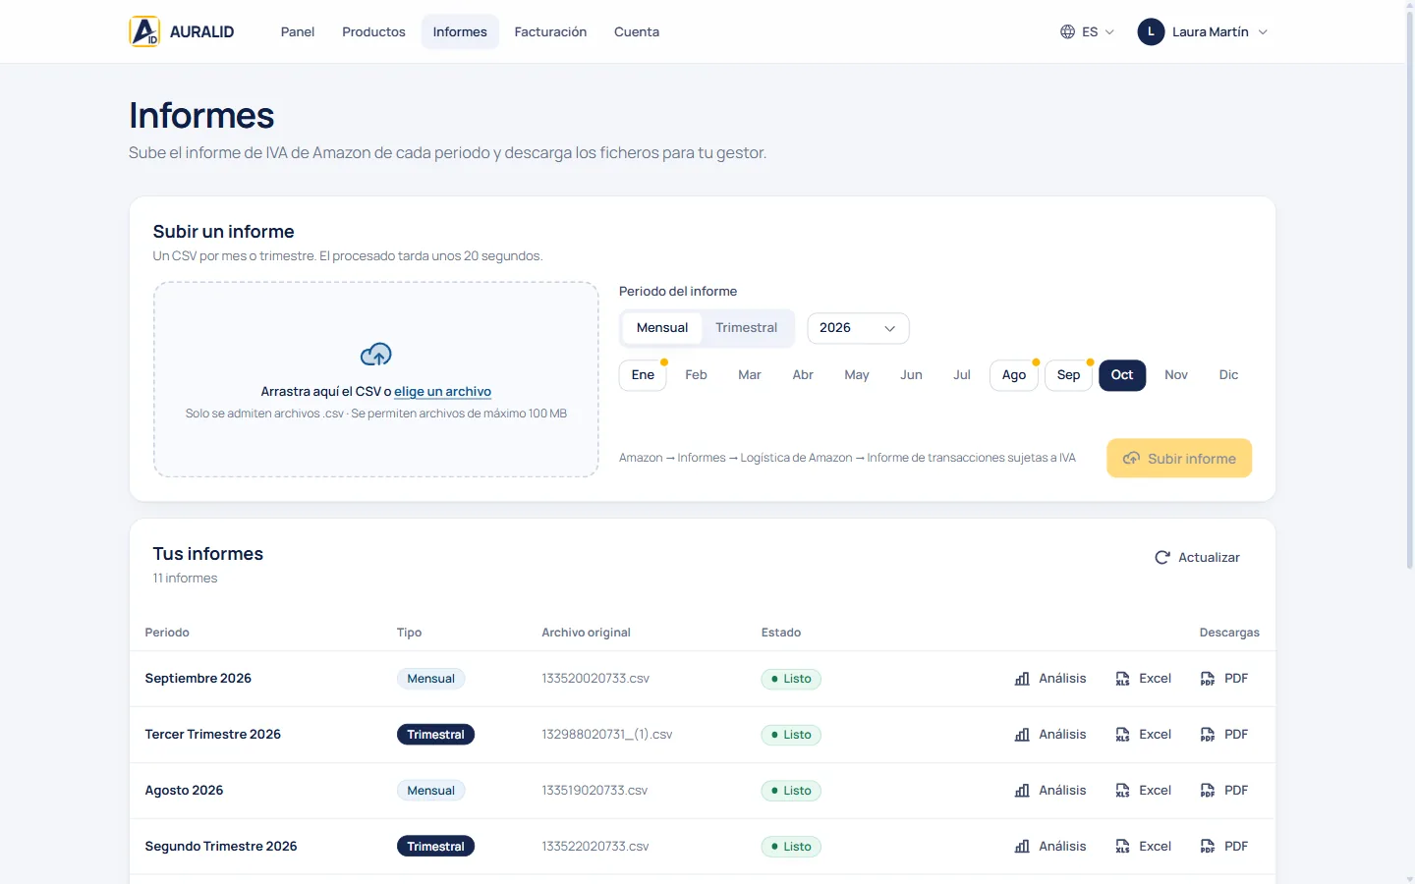Image resolution: width=1415 pixels, height=884 pixels.
Task: Expand the Laura Martín account menu chevron
Action: click(x=1263, y=32)
